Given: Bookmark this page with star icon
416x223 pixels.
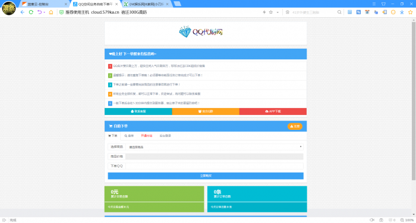Looking at the screenshot, I should (x=271, y=12).
